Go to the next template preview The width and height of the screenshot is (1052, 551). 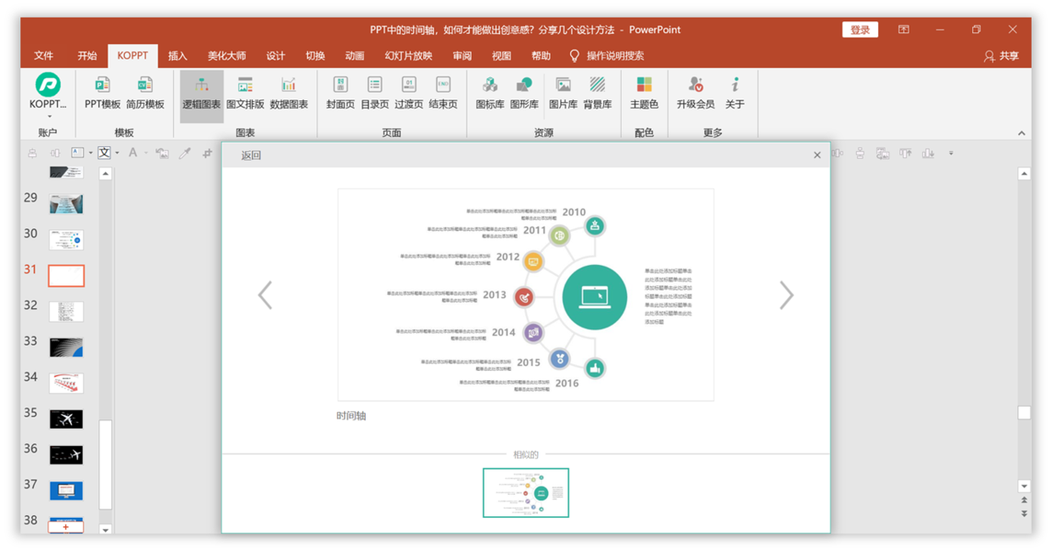click(x=786, y=295)
